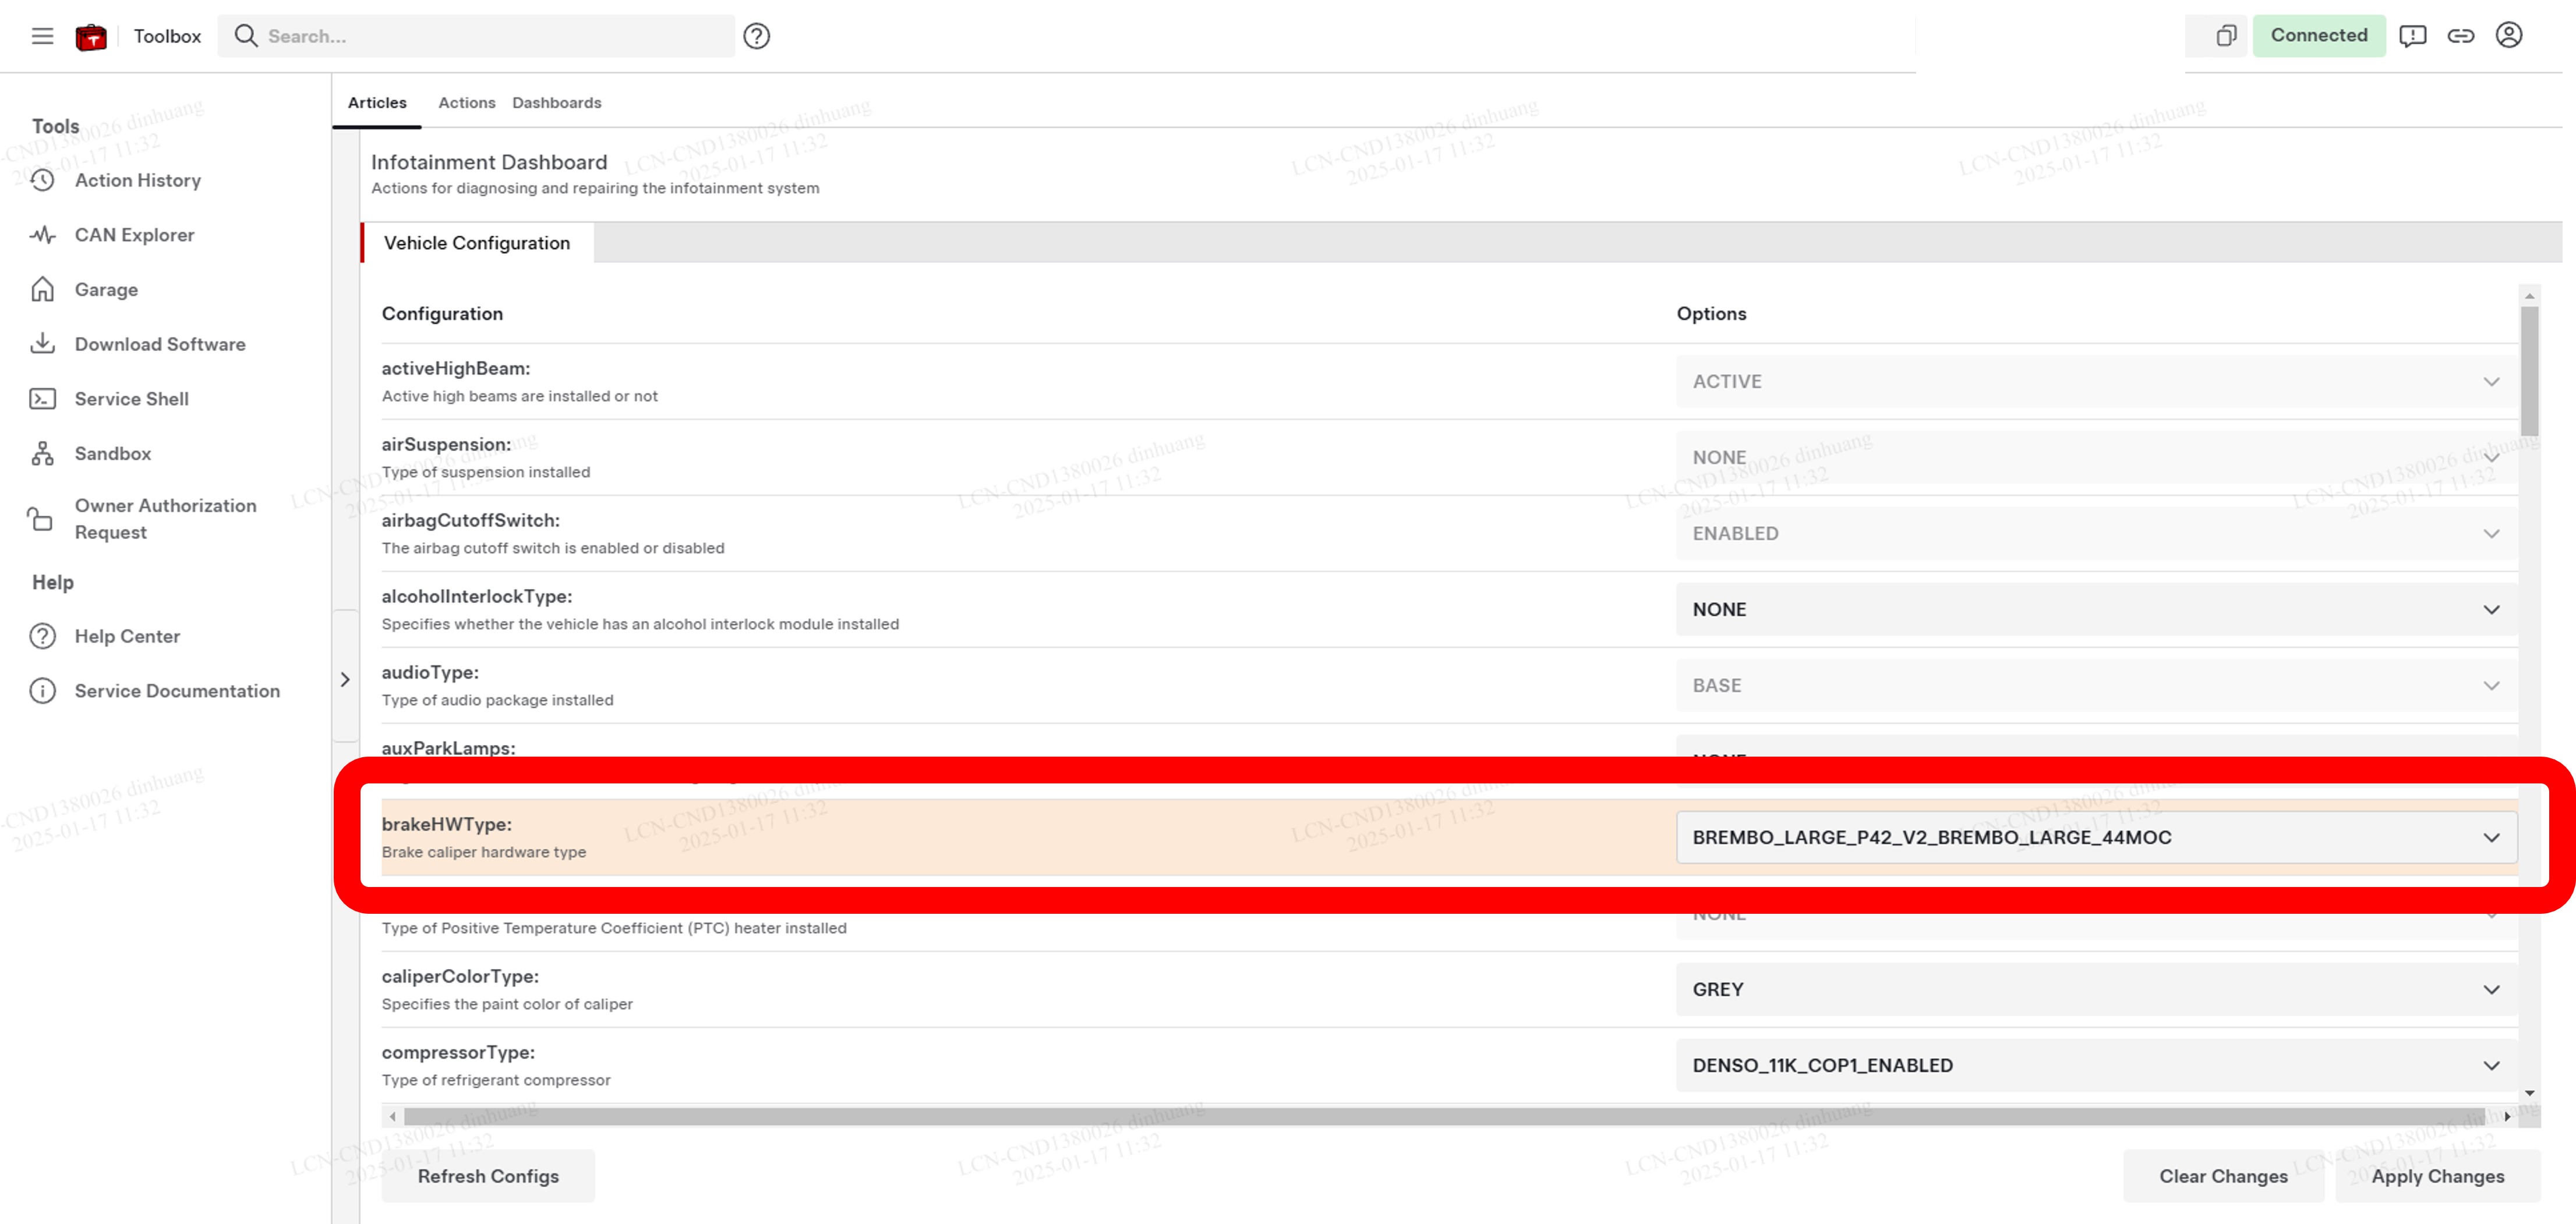Viewport: 2576px width, 1224px height.
Task: Click the Apply Changes button
Action: [2437, 1176]
